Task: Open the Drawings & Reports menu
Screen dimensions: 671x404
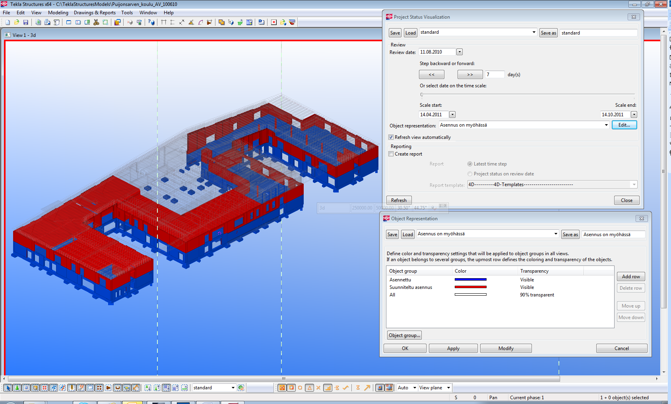Action: 95,13
